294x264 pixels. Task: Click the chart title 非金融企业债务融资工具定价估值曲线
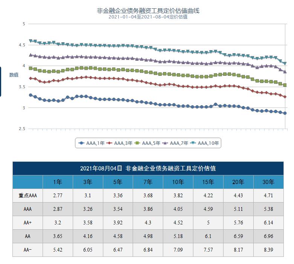148,11
